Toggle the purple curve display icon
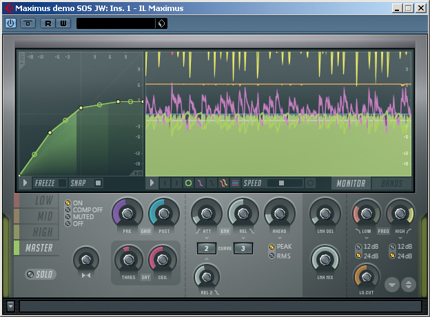 point(201,183)
